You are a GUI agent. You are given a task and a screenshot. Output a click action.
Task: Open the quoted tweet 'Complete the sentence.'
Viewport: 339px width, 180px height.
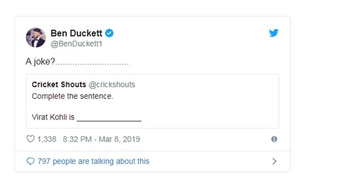click(x=73, y=96)
